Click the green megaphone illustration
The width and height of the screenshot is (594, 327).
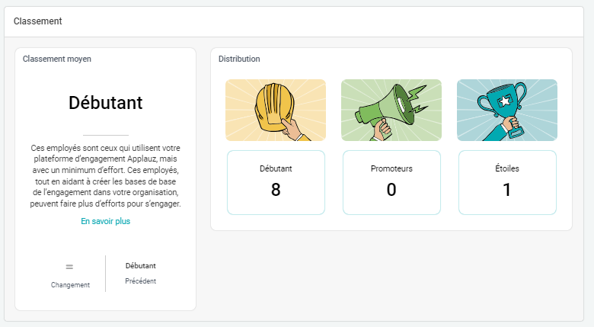(391, 111)
